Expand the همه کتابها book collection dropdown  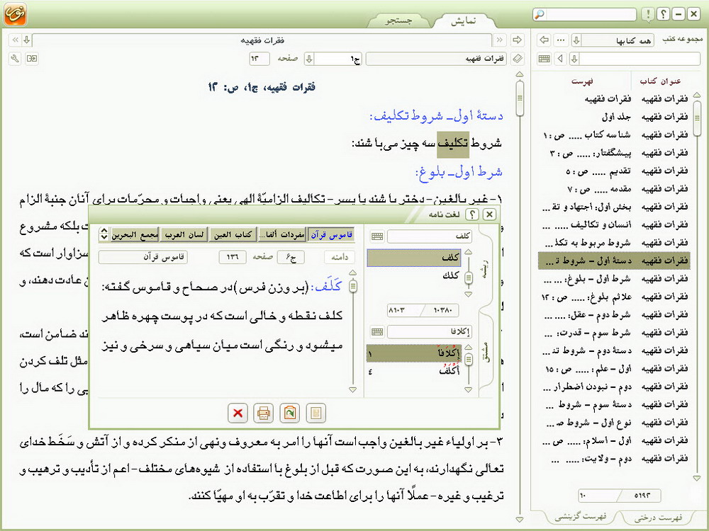click(576, 40)
